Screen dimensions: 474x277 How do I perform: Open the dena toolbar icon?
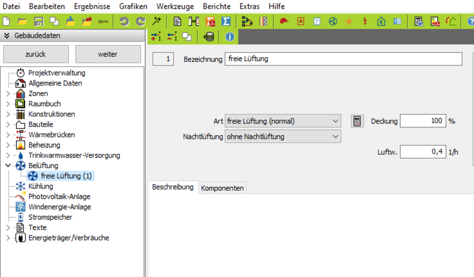tap(103, 21)
